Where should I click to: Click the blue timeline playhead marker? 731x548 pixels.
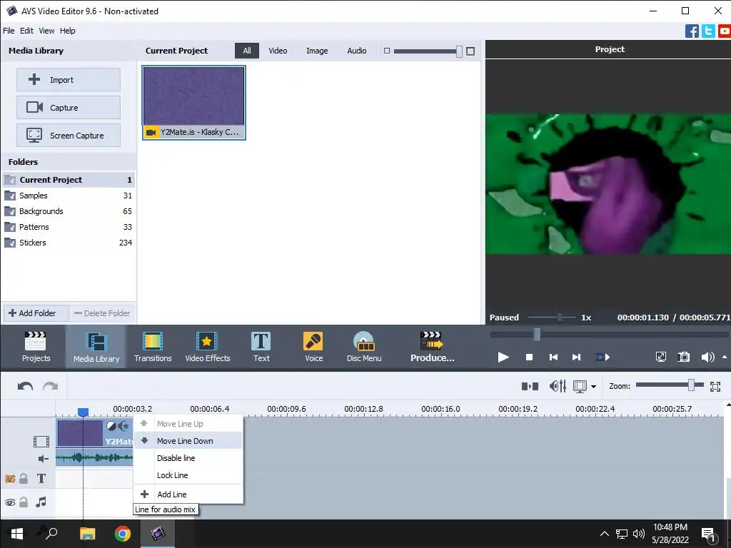(x=83, y=412)
